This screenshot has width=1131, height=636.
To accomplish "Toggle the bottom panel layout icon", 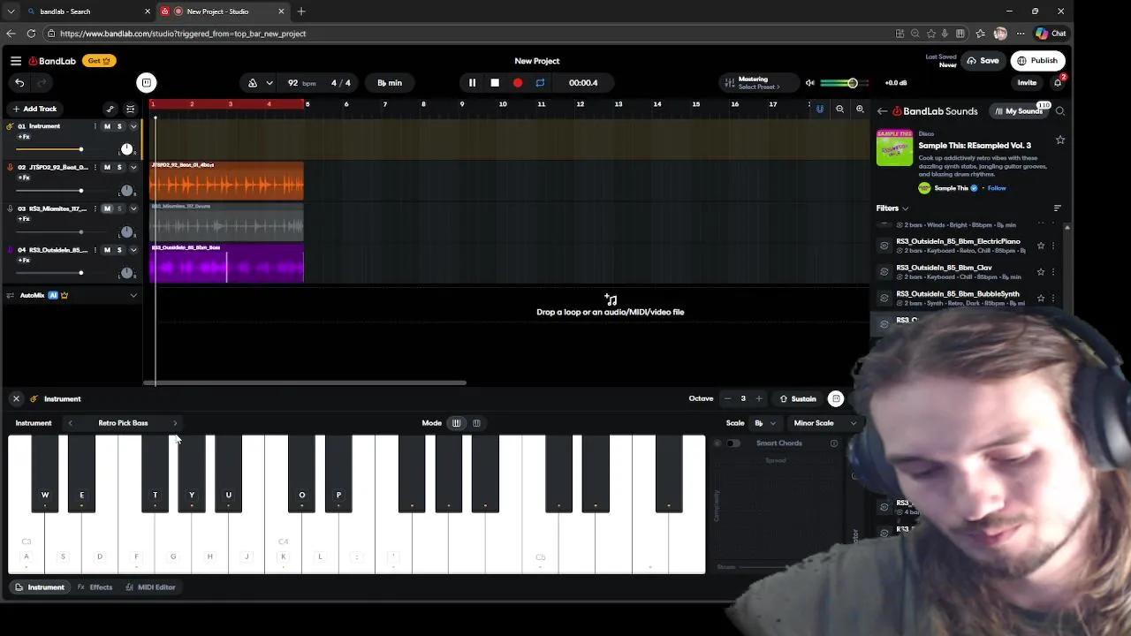I will click(147, 83).
